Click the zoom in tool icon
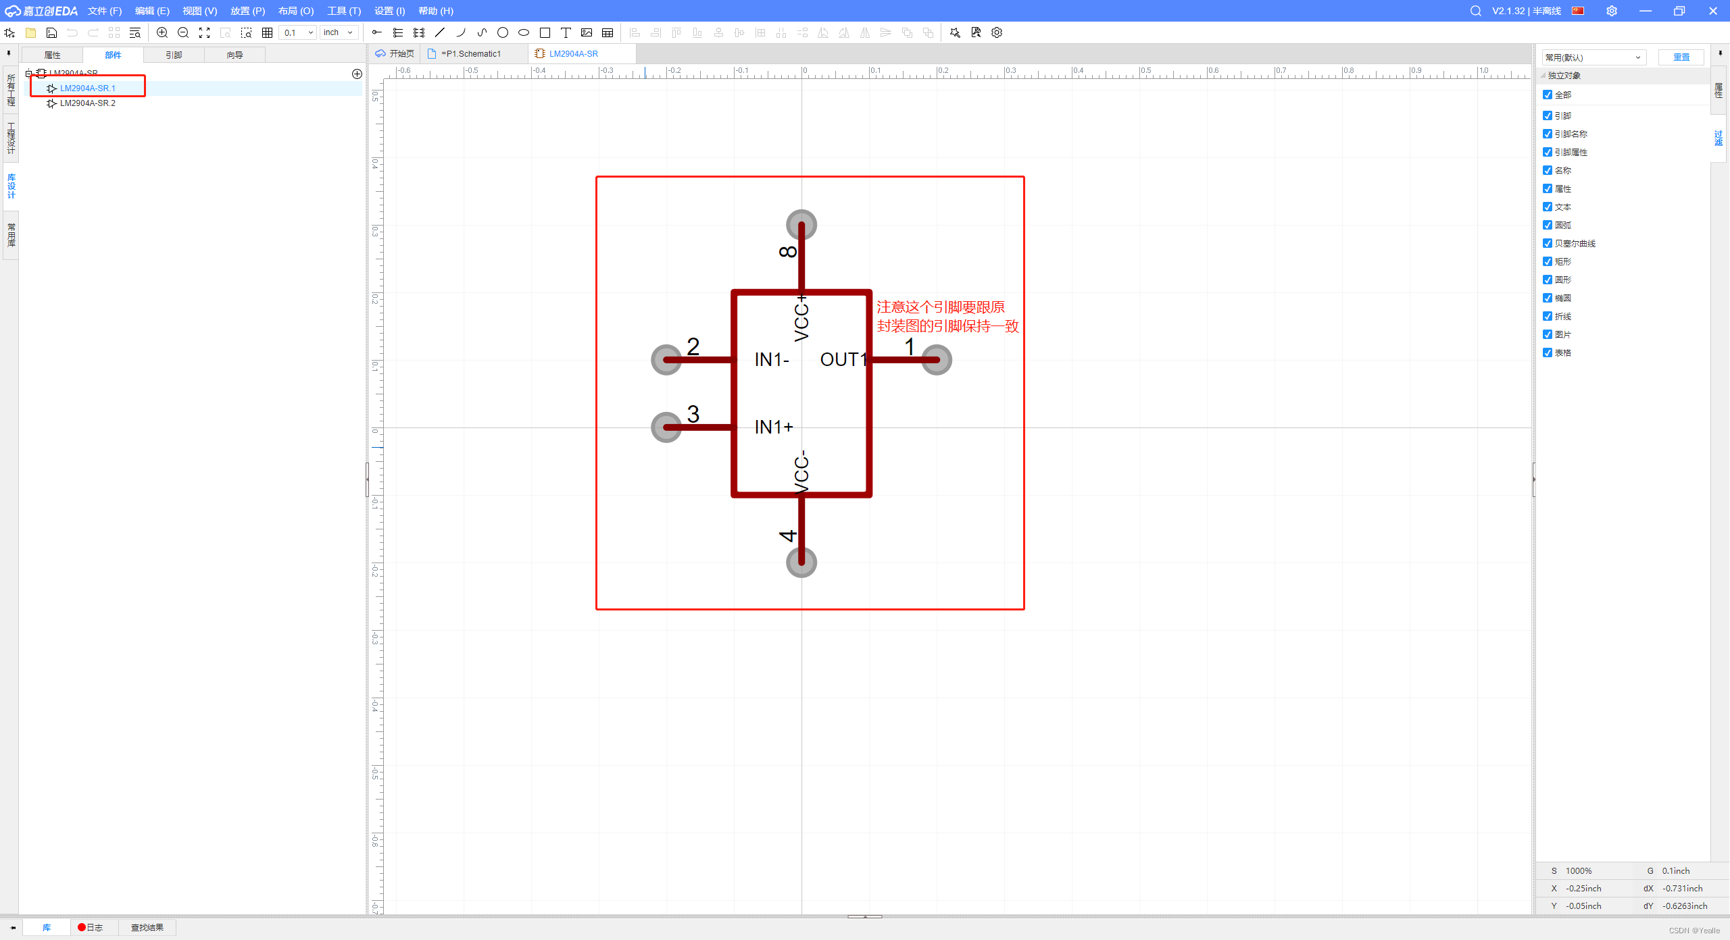The height and width of the screenshot is (940, 1730). (162, 32)
